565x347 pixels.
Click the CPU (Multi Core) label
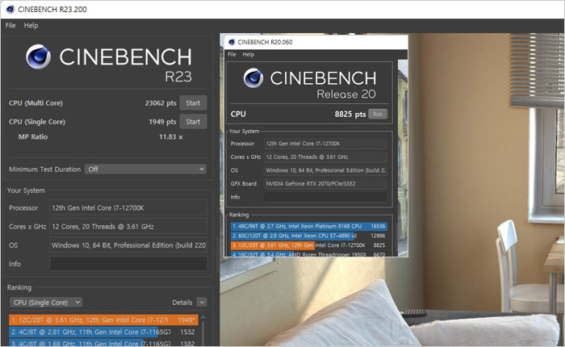click(36, 103)
